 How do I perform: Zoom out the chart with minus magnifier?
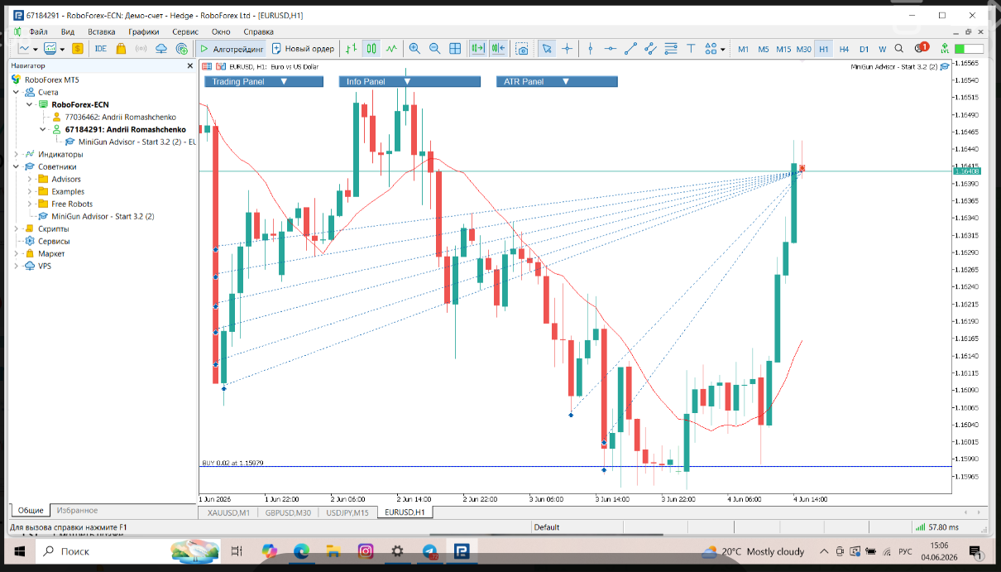click(434, 49)
